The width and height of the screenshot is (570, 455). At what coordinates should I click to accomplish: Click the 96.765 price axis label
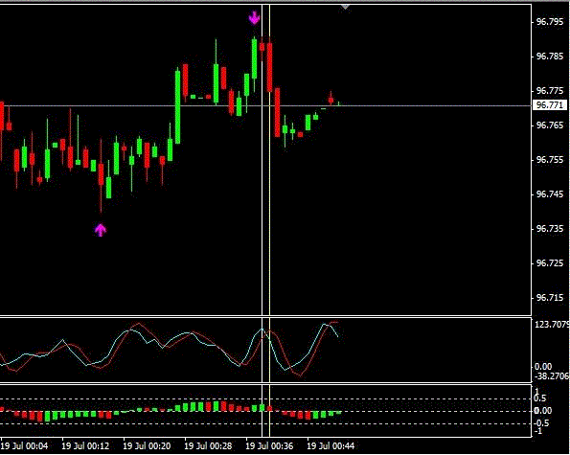(x=550, y=125)
